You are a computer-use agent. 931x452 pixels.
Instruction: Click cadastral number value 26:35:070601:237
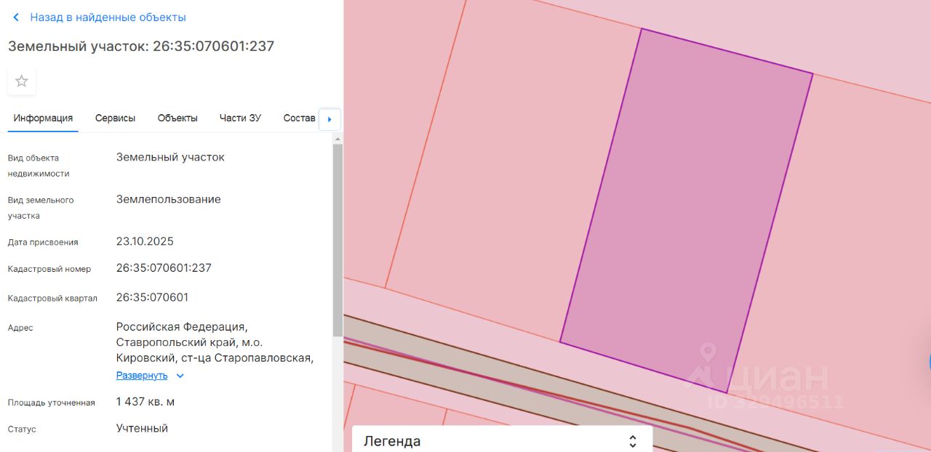164,268
